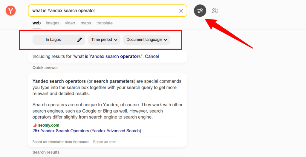The image size is (306, 157).
Task: Click the bold 'Yandex search operators' text
Action: point(59,81)
